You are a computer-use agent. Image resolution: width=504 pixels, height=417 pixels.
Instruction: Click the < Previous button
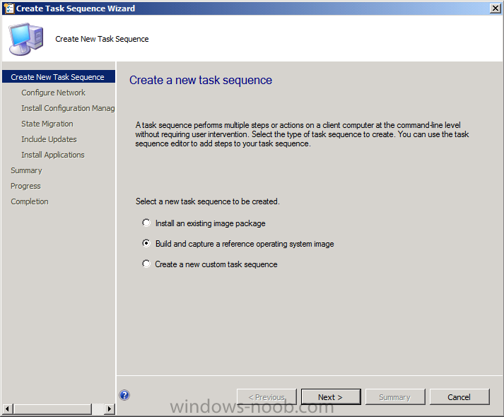pos(266,397)
